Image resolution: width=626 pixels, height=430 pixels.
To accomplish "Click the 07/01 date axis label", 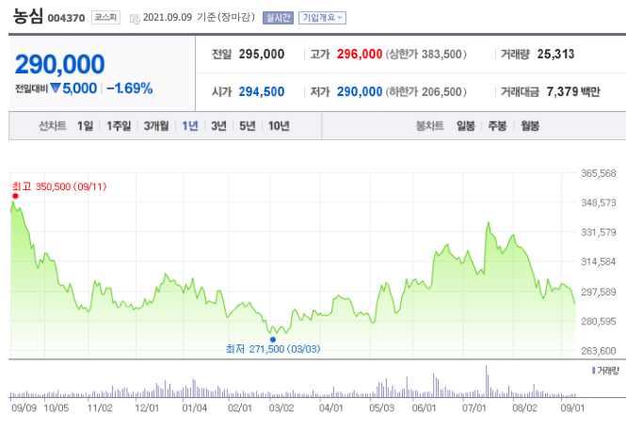I will [474, 407].
